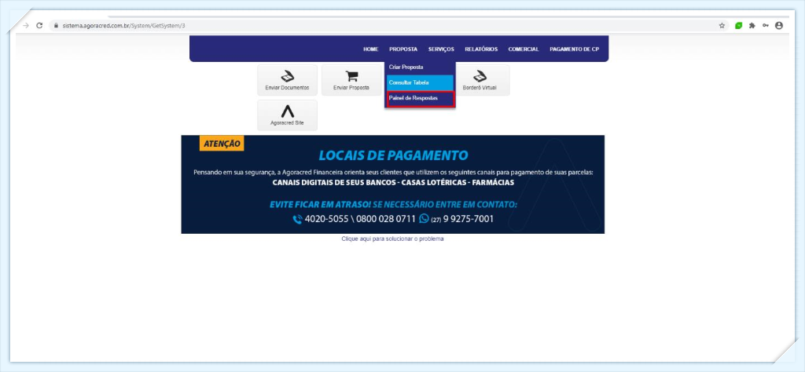This screenshot has height=372, width=805.
Task: Click the password key icon
Action: point(766,26)
